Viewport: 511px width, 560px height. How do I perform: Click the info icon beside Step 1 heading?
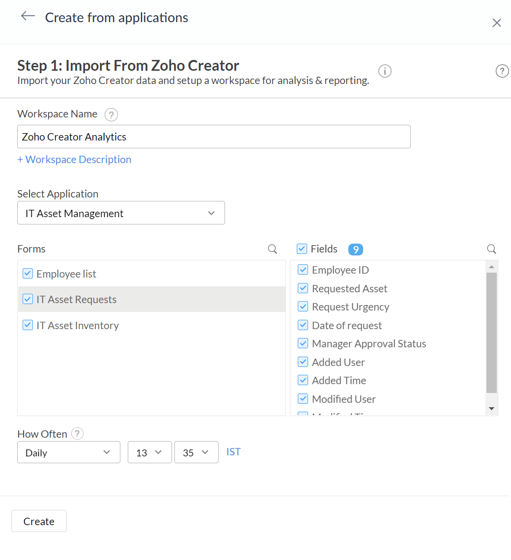[x=385, y=71]
